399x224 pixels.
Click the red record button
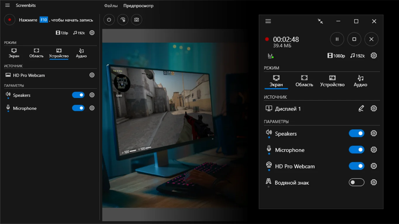(10, 20)
